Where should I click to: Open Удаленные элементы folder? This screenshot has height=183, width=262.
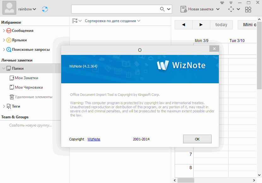tap(33, 97)
